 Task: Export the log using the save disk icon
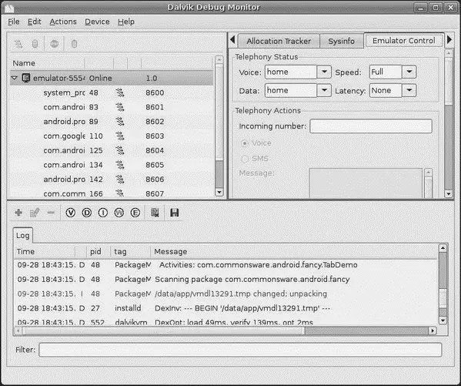point(175,213)
